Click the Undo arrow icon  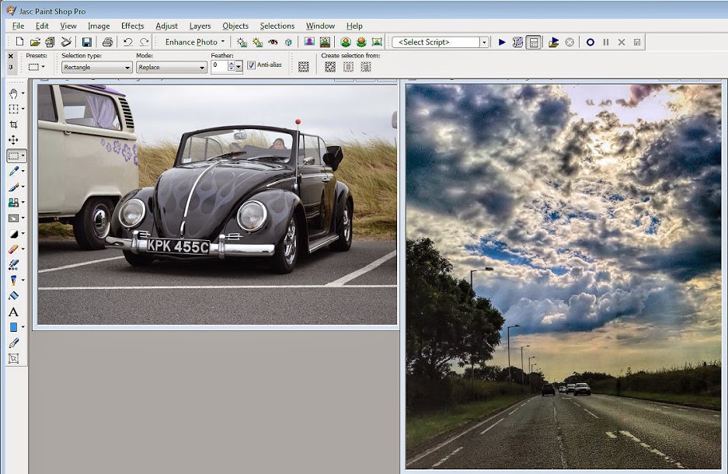click(127, 42)
